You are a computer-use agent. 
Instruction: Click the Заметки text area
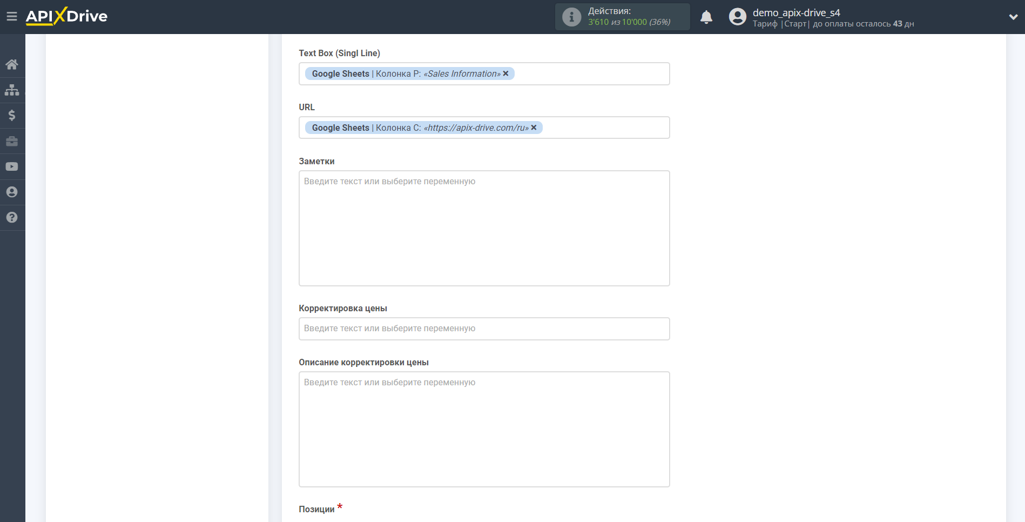[484, 228]
